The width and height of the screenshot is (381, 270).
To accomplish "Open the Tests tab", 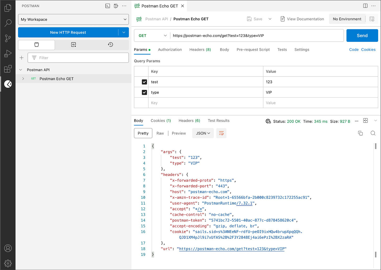I will (282, 49).
